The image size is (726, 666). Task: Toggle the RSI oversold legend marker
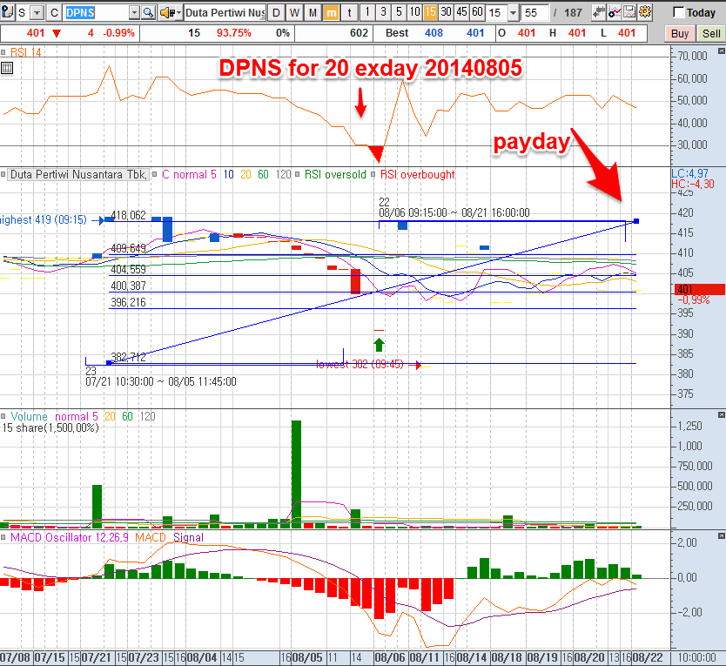click(297, 175)
